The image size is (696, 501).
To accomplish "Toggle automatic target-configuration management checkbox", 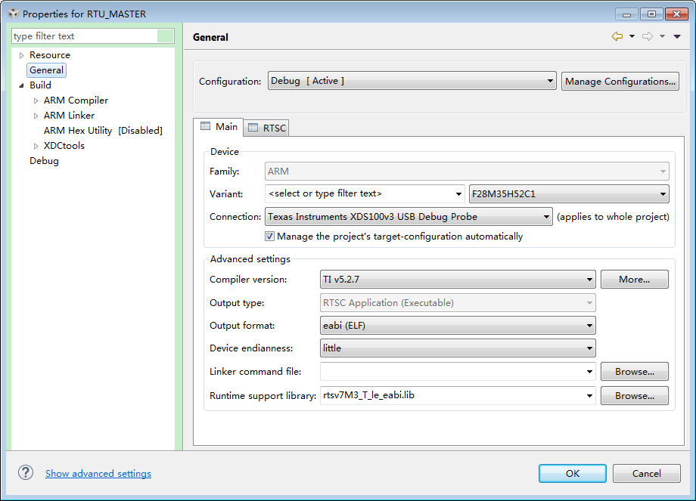I will tap(269, 237).
